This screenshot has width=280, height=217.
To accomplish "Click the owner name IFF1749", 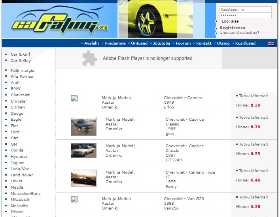I will click(174, 160).
